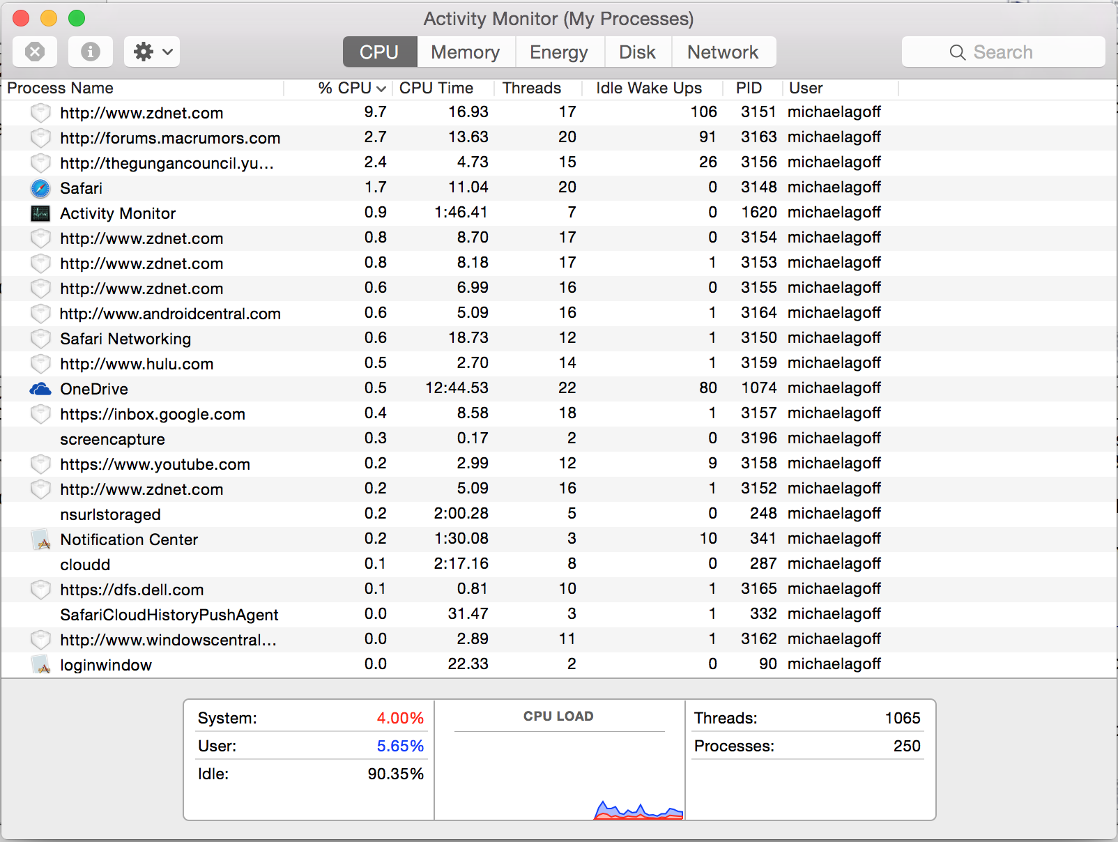Image resolution: width=1118 pixels, height=842 pixels.
Task: Click the magnifying glass search icon
Action: pyautogui.click(x=958, y=52)
